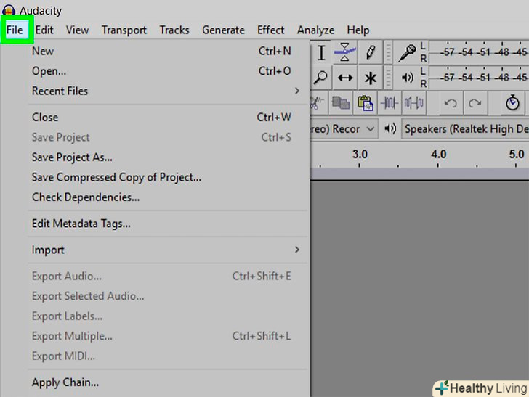Click the 5.0 mark on timeline ruler
The height and width of the screenshot is (397, 529).
tap(517, 155)
